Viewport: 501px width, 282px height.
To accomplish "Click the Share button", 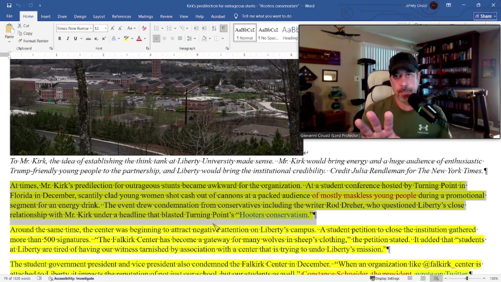I will point(485,16).
